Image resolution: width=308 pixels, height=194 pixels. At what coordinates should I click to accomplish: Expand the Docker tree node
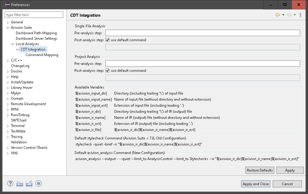pyautogui.click(x=8, y=72)
